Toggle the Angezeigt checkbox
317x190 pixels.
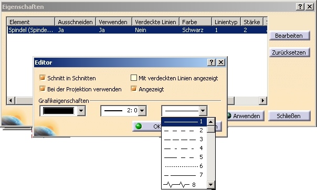134,89
